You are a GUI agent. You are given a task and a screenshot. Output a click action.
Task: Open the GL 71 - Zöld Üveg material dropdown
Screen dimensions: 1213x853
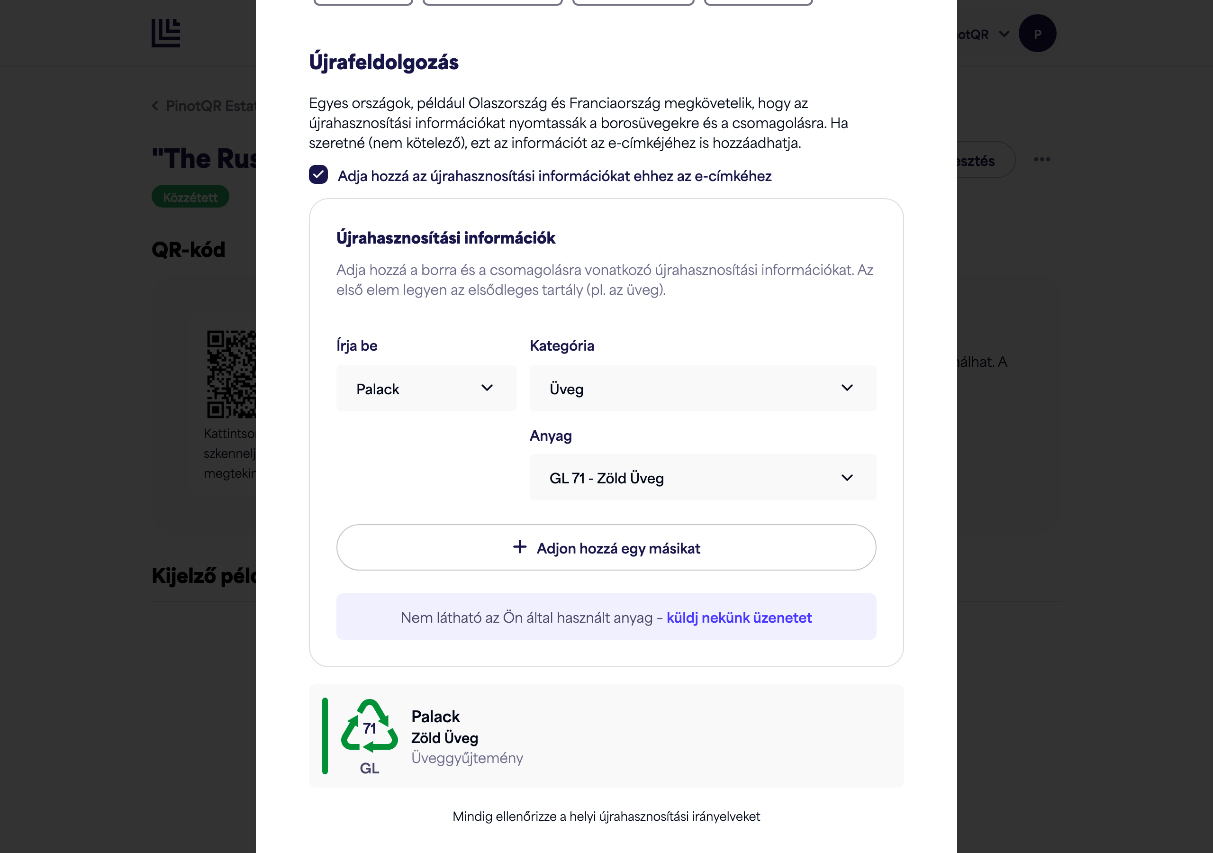[703, 478]
